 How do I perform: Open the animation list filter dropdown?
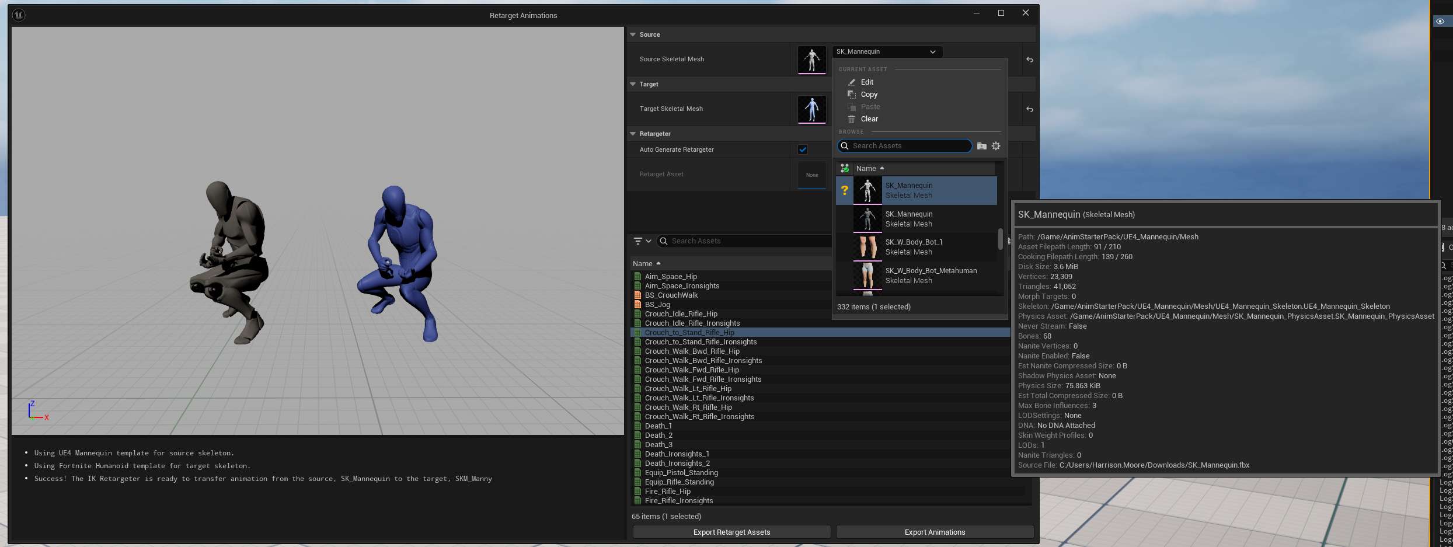pyautogui.click(x=642, y=241)
